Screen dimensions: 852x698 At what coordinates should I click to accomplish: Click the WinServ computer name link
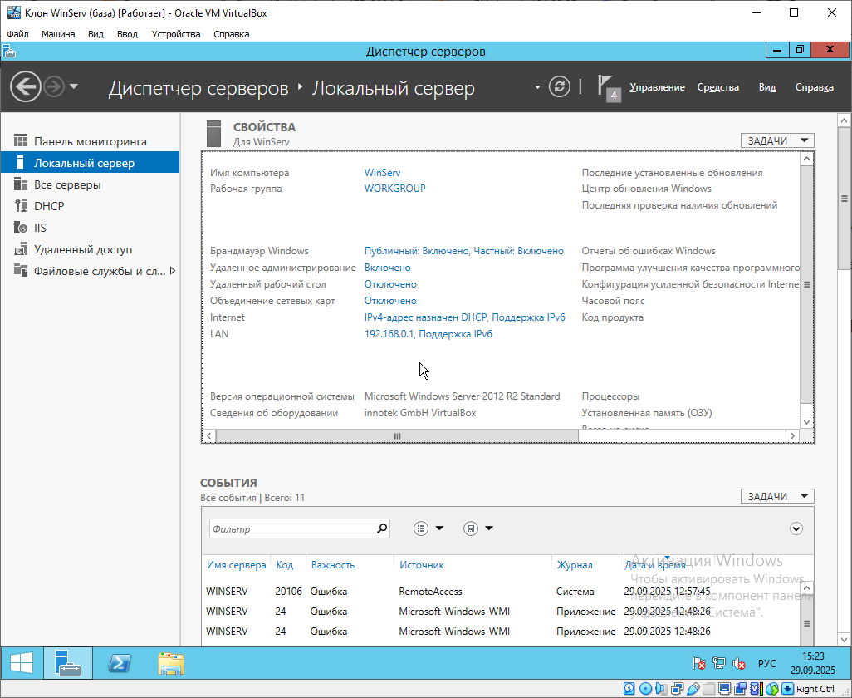pos(382,172)
